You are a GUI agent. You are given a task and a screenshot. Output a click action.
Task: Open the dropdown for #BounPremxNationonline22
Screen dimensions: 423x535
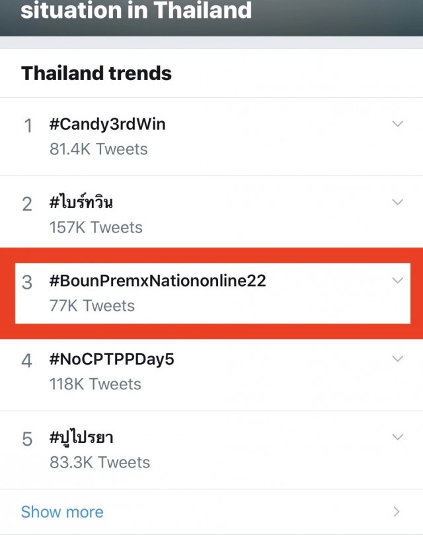point(397,281)
